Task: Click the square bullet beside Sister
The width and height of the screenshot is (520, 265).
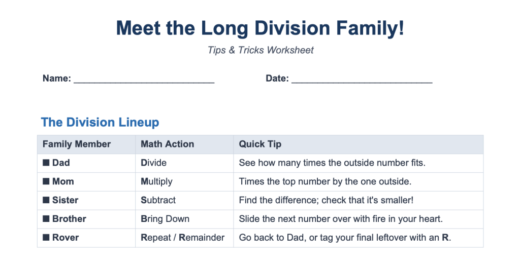Action: coord(46,200)
